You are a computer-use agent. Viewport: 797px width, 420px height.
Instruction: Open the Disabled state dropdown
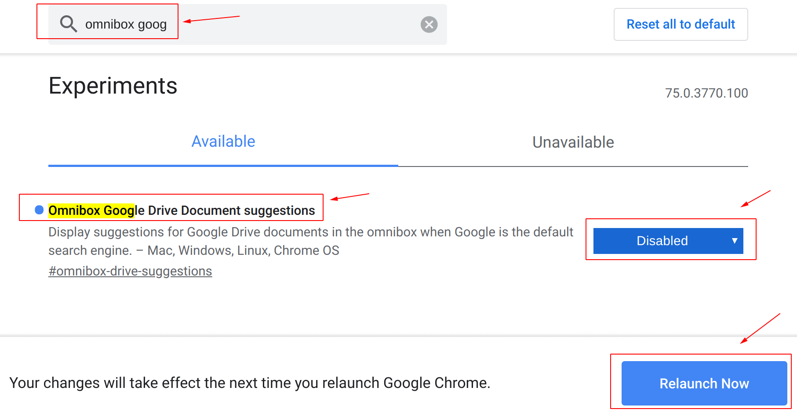[x=668, y=241]
